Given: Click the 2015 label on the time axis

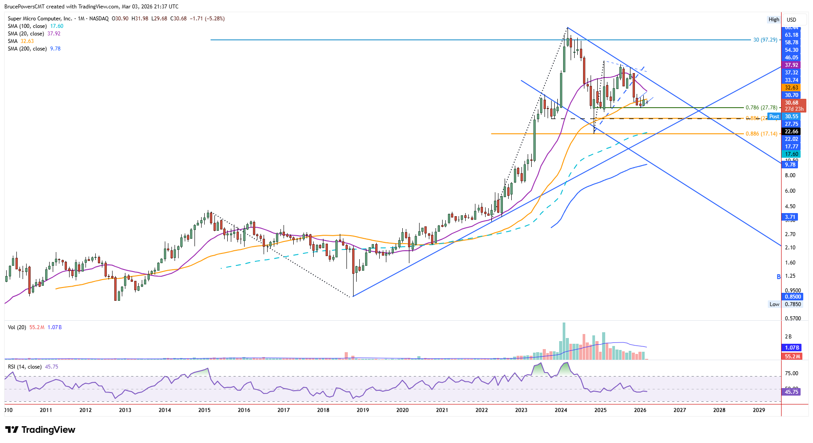Looking at the screenshot, I should tap(204, 410).
